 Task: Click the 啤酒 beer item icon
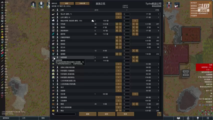tap(53, 104)
